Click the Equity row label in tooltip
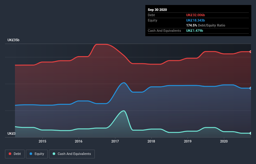This screenshot has height=164, width=256. click(x=152, y=20)
